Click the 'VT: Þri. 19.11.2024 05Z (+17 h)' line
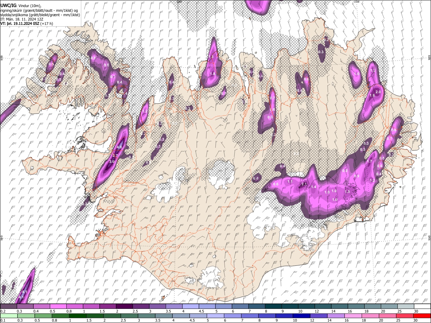431x323 pixels. [27, 24]
